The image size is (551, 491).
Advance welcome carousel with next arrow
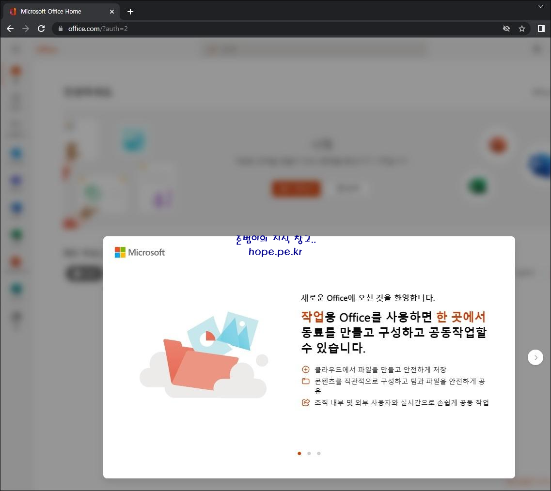(535, 357)
